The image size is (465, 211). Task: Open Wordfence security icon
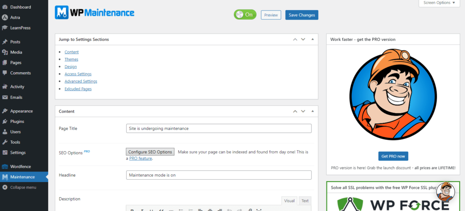tap(5, 167)
